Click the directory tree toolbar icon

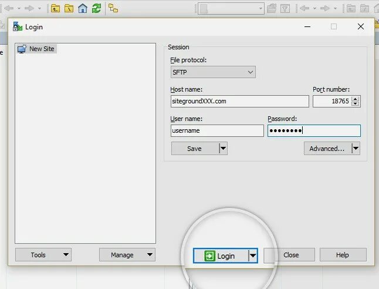tap(113, 8)
